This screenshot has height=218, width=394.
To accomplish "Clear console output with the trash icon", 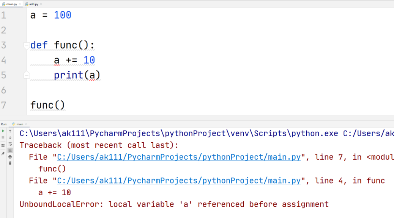I will (x=10, y=163).
